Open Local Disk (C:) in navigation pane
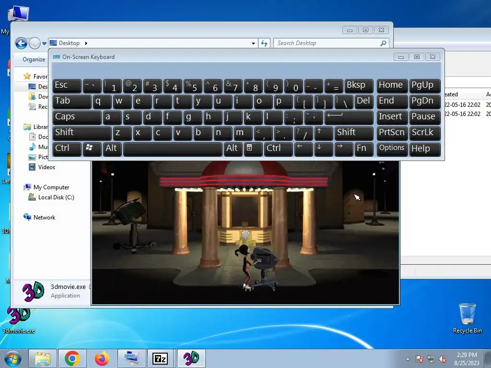Screen dimensions: 491x368 (x=51, y=197)
